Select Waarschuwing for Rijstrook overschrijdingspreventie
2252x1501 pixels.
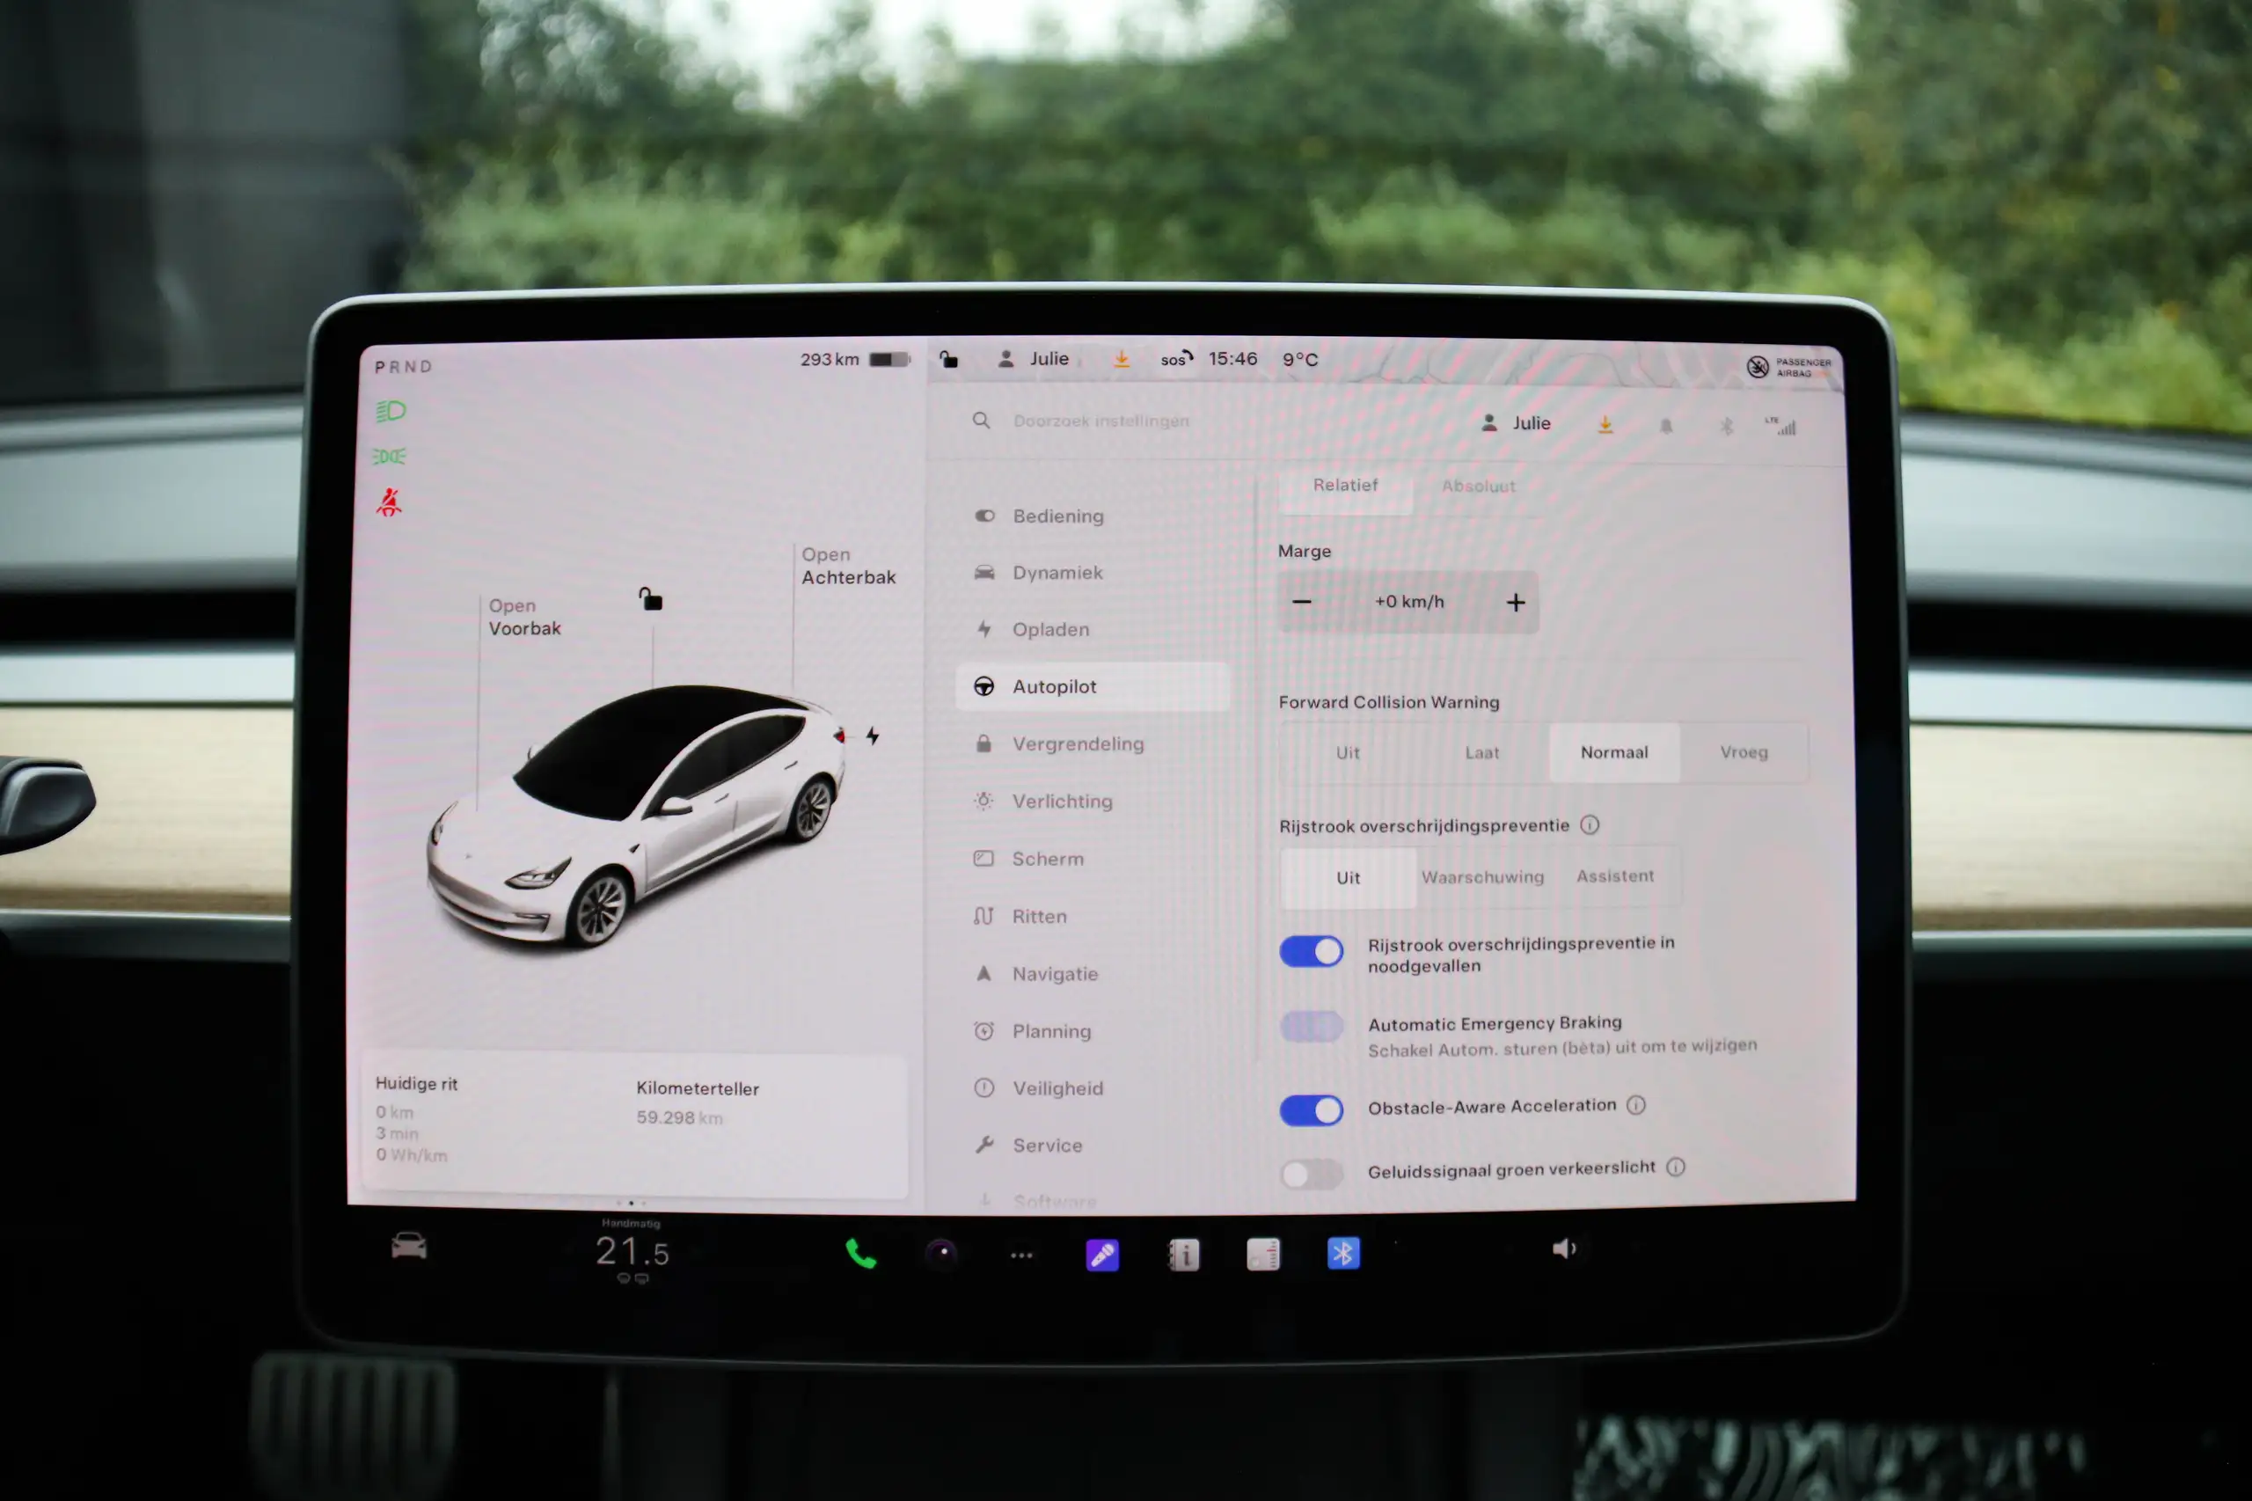point(1481,875)
